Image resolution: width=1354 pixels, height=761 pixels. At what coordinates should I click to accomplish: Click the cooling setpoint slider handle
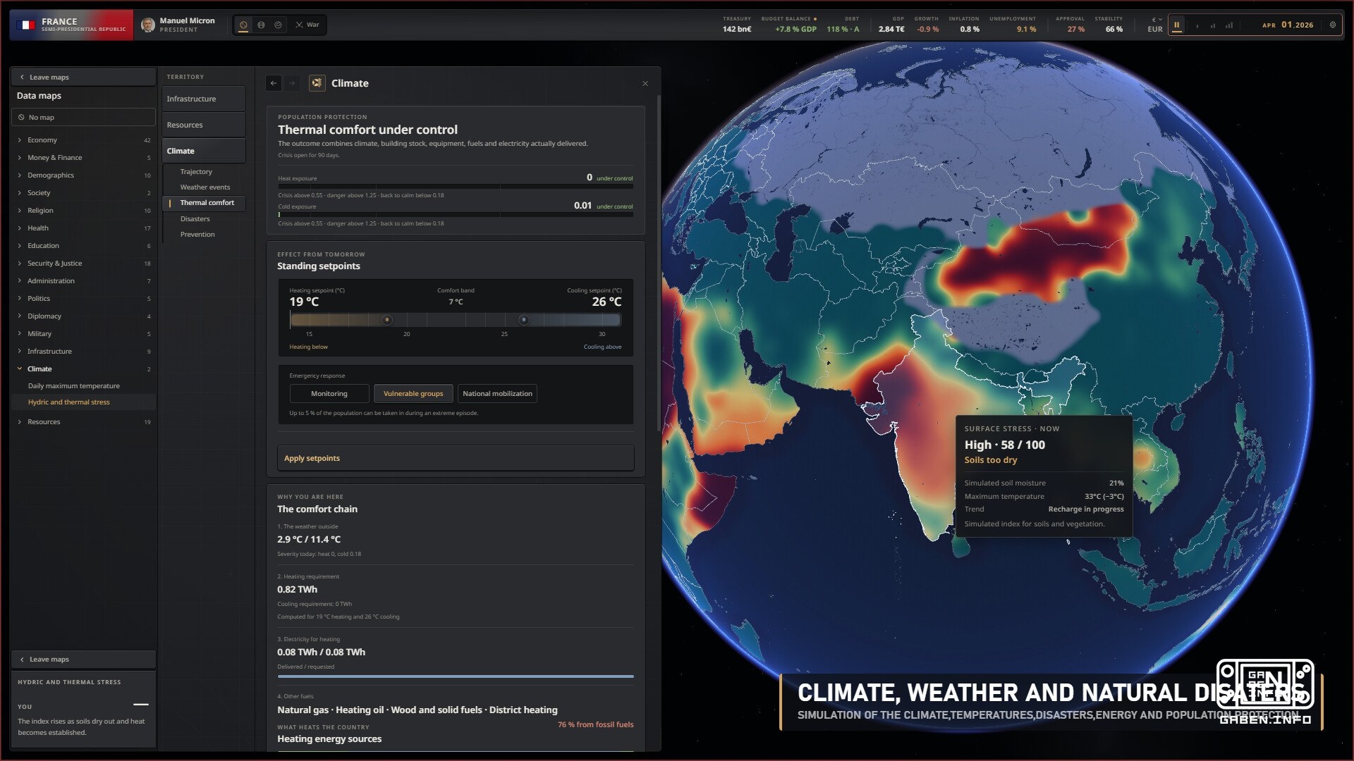(523, 320)
